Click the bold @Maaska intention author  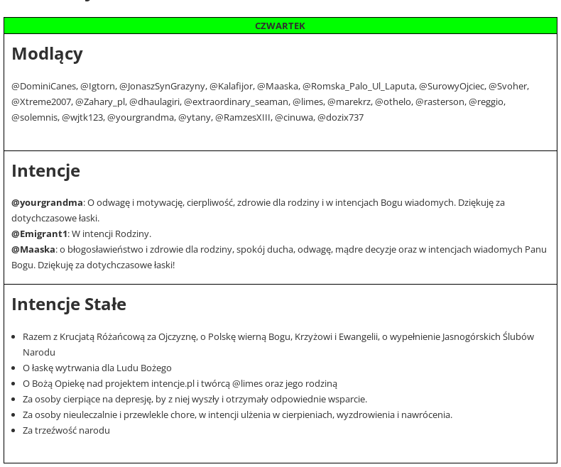pos(33,249)
